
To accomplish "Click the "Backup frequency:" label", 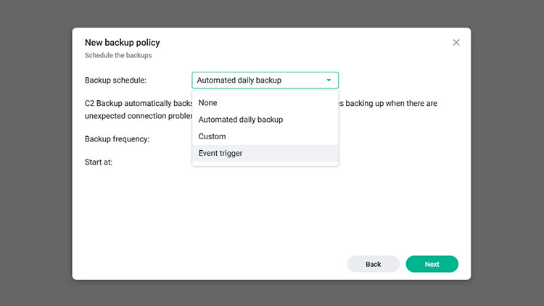I will (x=117, y=139).
